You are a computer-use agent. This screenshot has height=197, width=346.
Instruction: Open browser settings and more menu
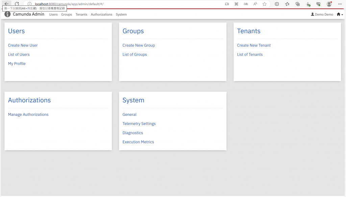click(340, 4)
